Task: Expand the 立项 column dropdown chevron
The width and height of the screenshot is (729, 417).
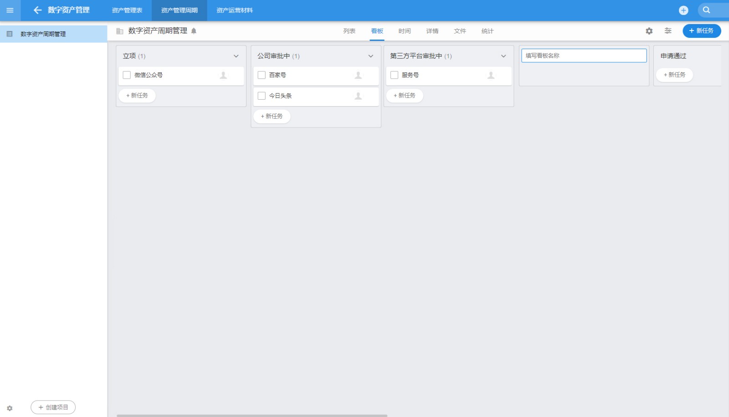Action: (236, 56)
